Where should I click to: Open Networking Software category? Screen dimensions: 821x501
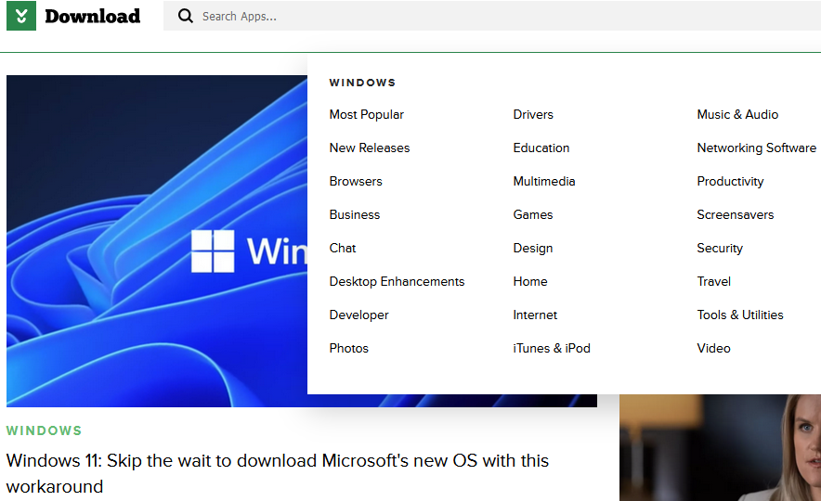[756, 148]
